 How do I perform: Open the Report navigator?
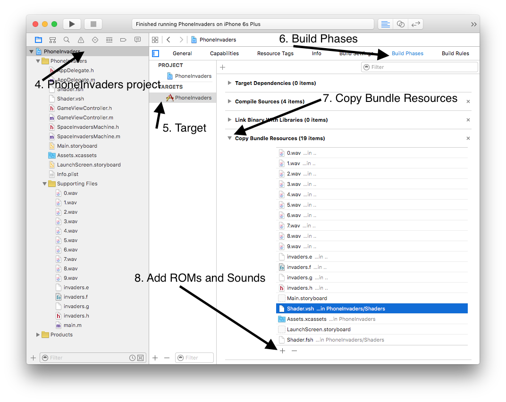click(x=137, y=40)
